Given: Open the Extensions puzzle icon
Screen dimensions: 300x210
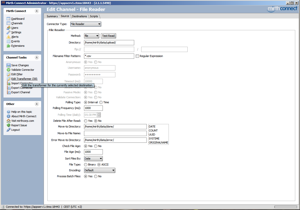Looking at the screenshot, I should pyautogui.click(x=9, y=46).
